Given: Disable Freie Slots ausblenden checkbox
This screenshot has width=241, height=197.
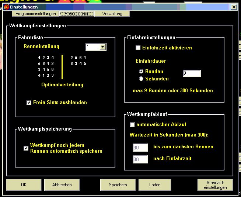Looking at the screenshot, I should tap(29, 103).
